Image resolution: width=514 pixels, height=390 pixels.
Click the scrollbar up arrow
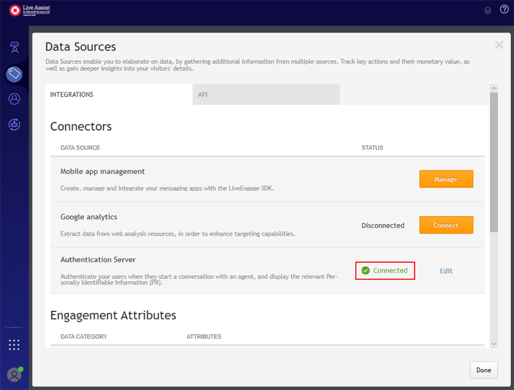(x=494, y=89)
